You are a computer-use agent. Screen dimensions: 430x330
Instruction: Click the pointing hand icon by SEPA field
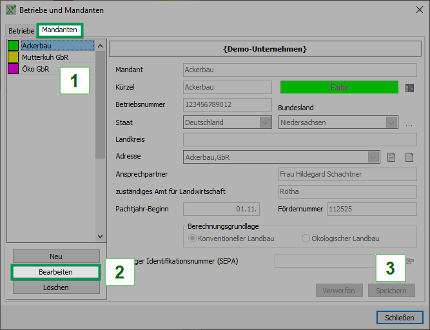(x=409, y=261)
